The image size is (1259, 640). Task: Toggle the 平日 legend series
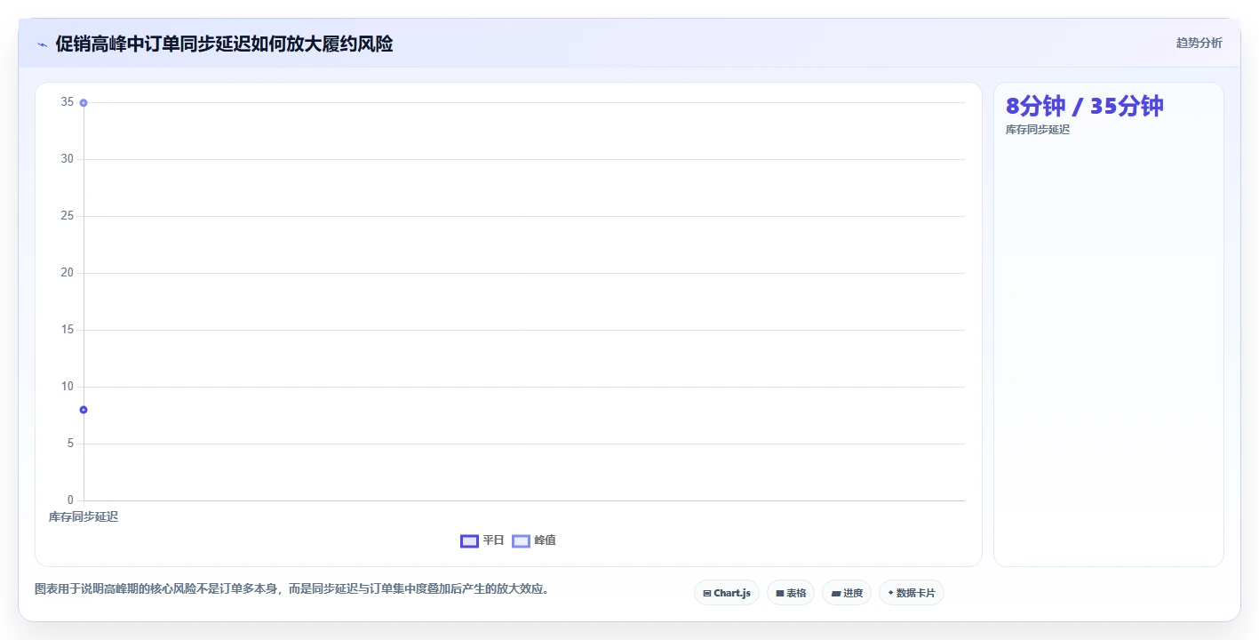[x=482, y=540]
